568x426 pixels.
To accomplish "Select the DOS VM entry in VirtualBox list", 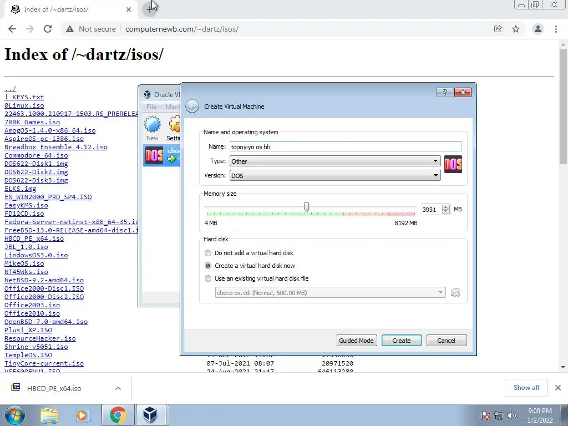I will [x=161, y=155].
